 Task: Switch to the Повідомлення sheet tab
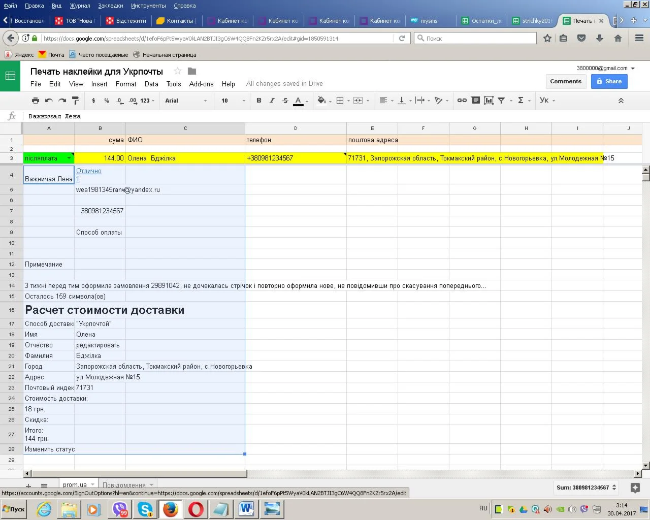[124, 485]
